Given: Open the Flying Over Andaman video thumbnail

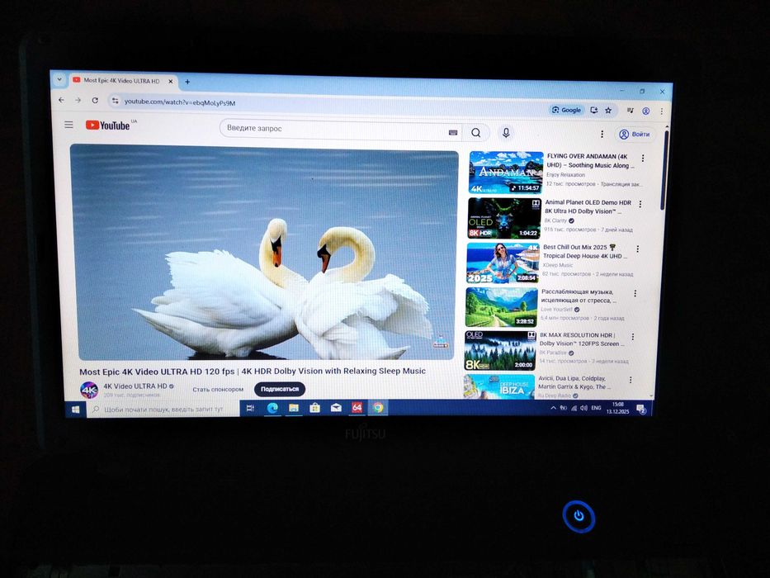Looking at the screenshot, I should [506, 173].
